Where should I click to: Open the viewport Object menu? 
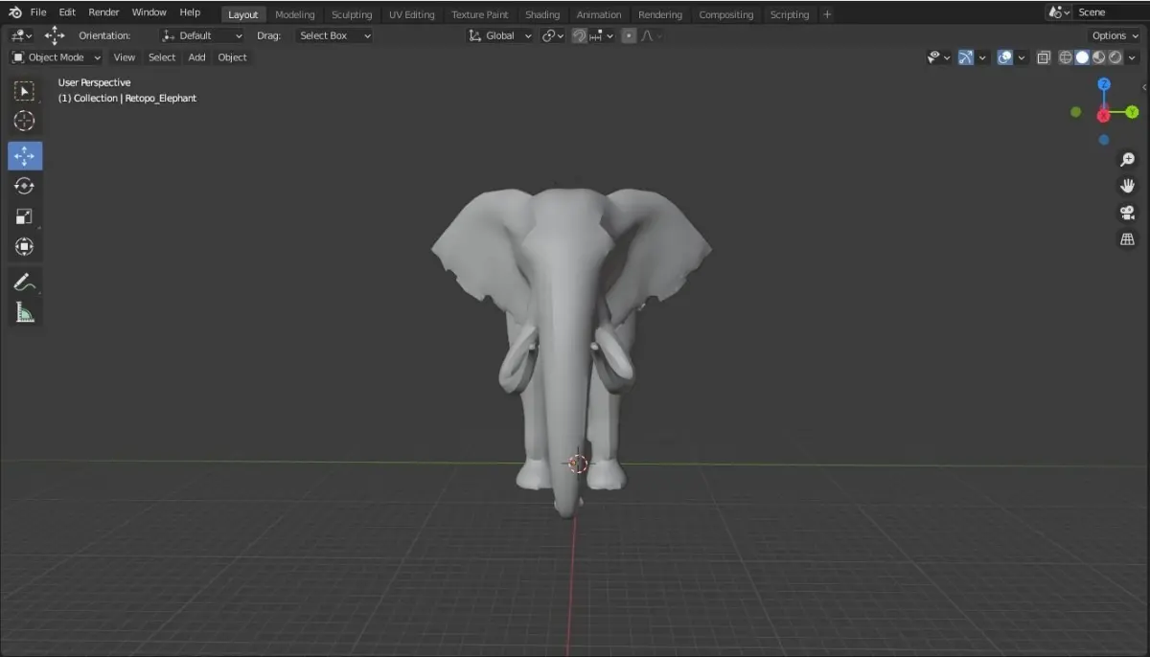click(233, 57)
